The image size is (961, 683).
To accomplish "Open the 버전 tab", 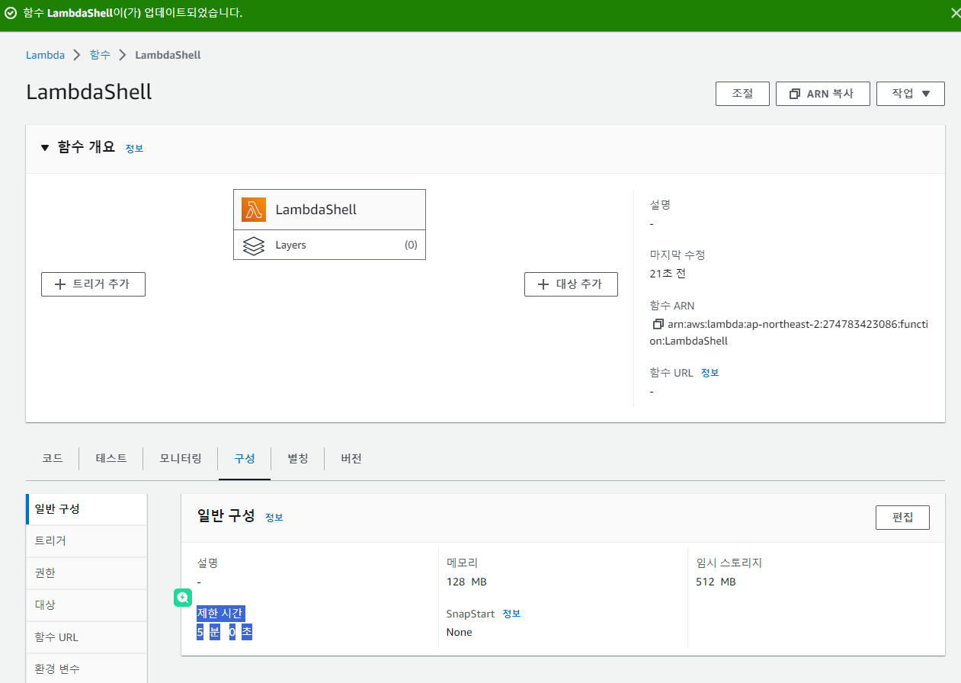I will (x=351, y=458).
